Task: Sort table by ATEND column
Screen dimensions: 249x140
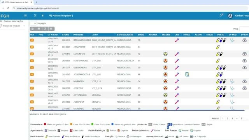Action: pos(65,35)
